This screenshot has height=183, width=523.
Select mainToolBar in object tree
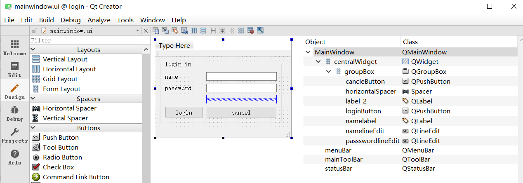(x=344, y=160)
